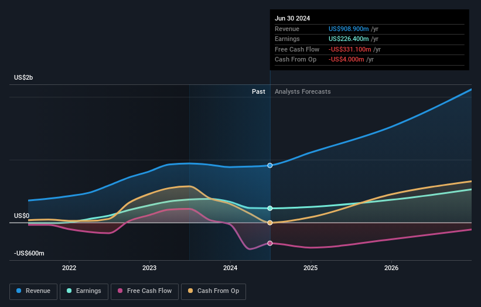Toggle the Revenue legend button
Viewport: 481px width, 307px height.
point(33,291)
